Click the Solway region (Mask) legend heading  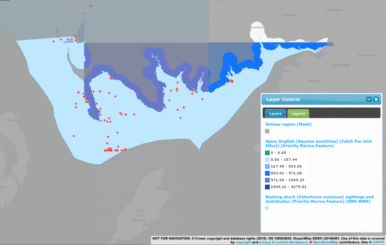288,124
